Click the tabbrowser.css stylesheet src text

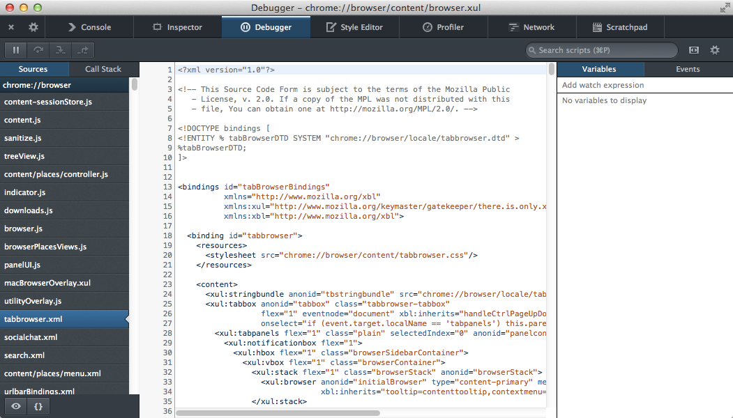click(x=374, y=256)
